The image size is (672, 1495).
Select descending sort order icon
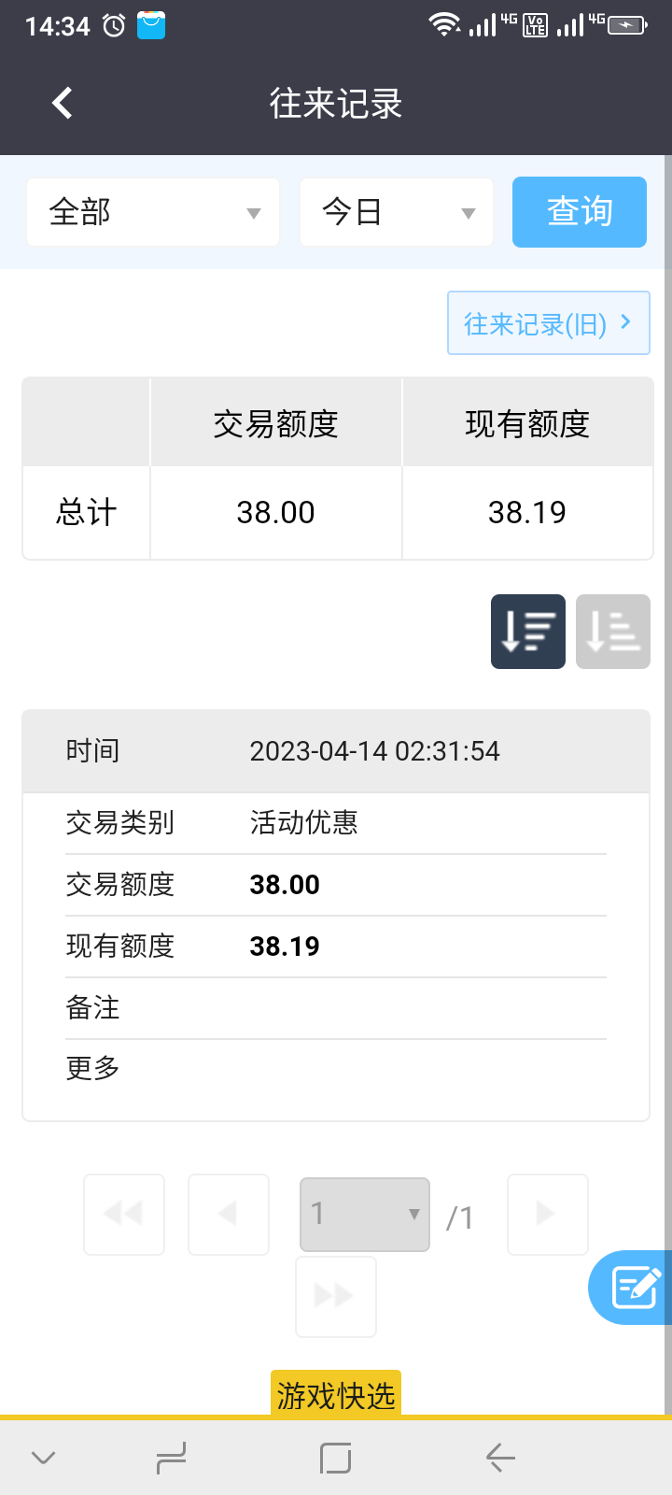point(527,632)
